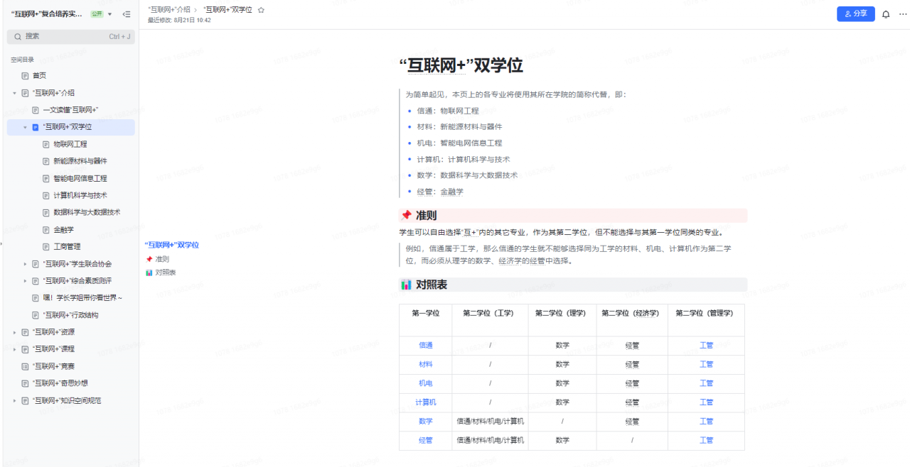Select 金融学 page in the directory
This screenshot has width=910, height=467.
(x=63, y=229)
